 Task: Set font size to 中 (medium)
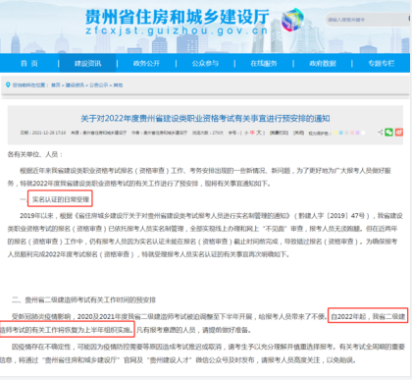pyautogui.click(x=252, y=133)
